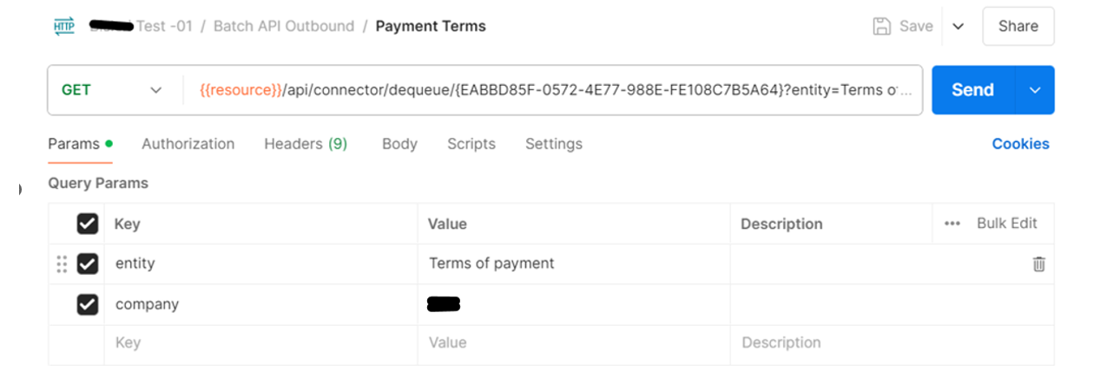
Task: Switch to the Authorization tab
Action: click(188, 144)
